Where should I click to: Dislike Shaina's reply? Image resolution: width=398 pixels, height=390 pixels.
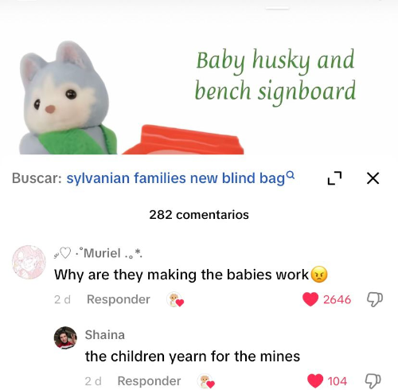pos(373,381)
